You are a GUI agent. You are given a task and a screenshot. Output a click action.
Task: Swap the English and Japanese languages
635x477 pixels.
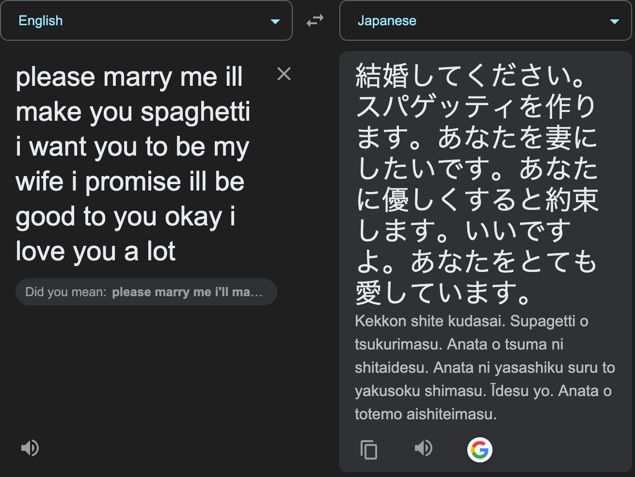click(315, 20)
